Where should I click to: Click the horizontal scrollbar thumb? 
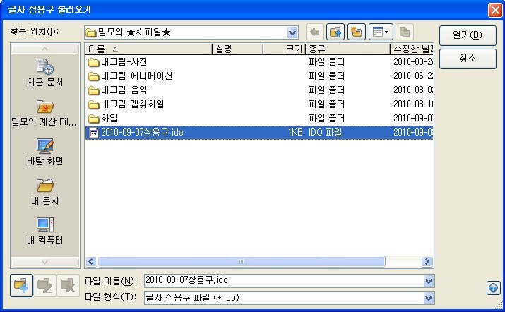[242, 261]
